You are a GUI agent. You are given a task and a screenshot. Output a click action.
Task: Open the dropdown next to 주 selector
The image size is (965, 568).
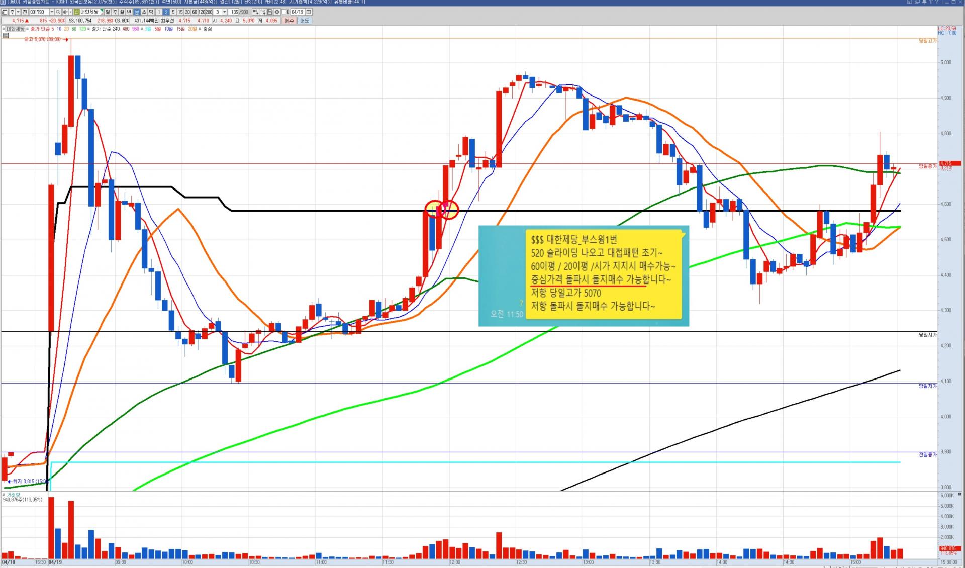pos(18,12)
